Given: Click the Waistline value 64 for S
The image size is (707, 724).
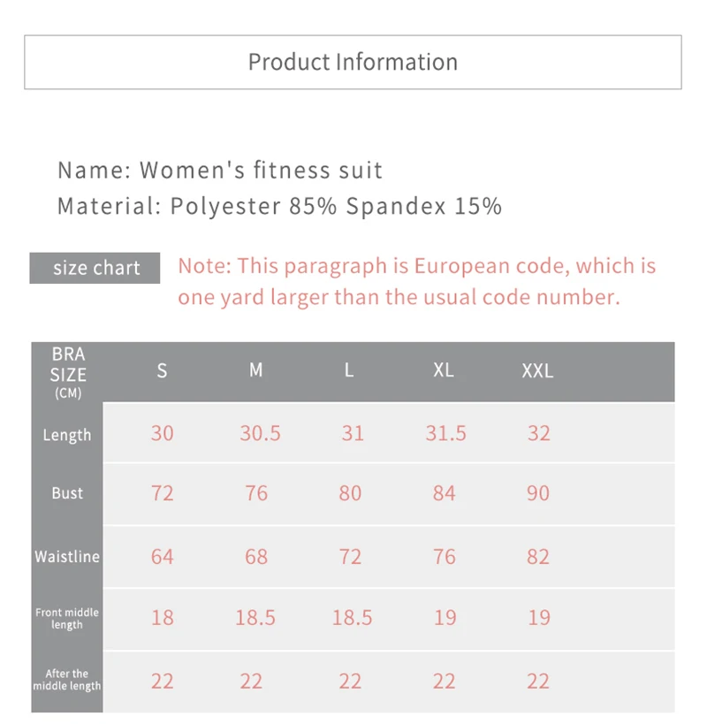Looking at the screenshot, I should coord(163,556).
